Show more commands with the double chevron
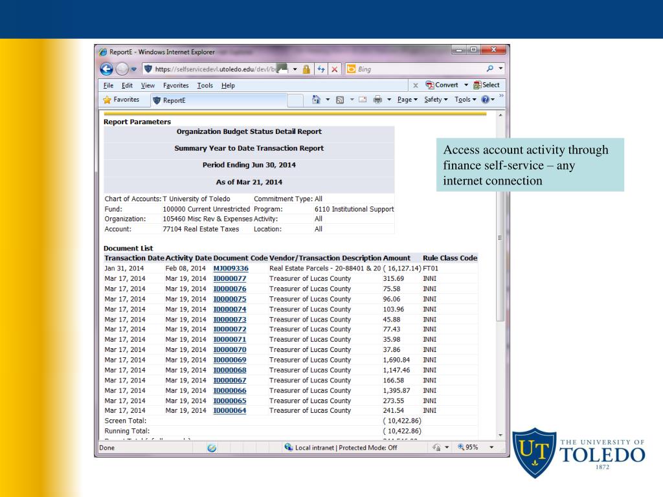663x497 pixels. tap(502, 96)
